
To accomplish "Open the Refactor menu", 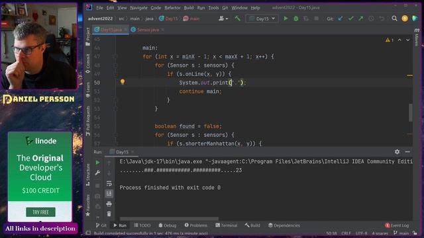I will click(x=172, y=8).
